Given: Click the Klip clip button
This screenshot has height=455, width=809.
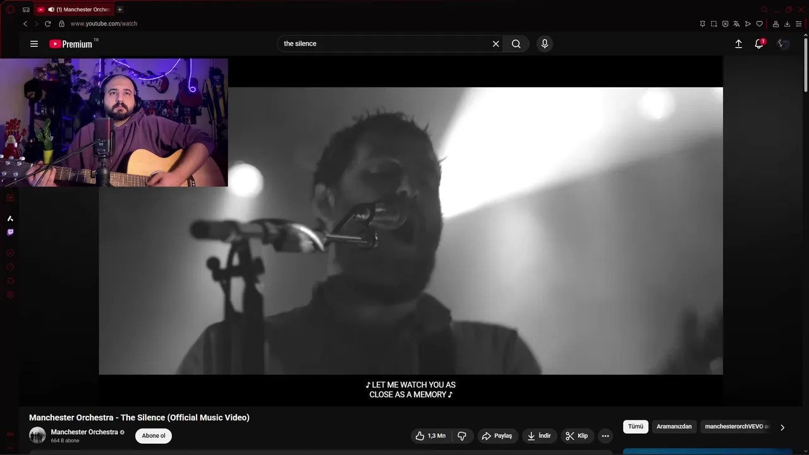Looking at the screenshot, I should 576,436.
